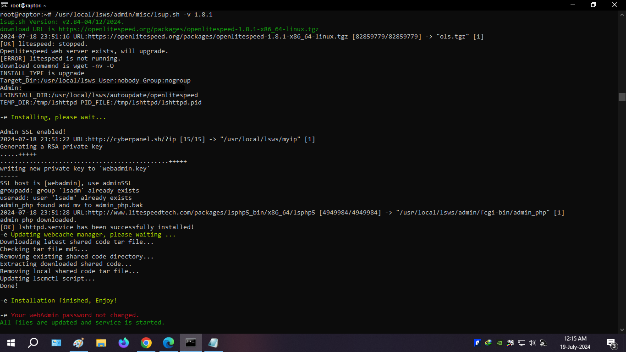Click "useradd: user 'lsadm' already exists"

66,198
